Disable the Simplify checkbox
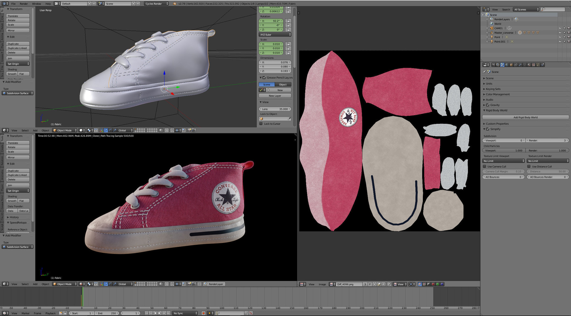The height and width of the screenshot is (316, 571). (488, 129)
